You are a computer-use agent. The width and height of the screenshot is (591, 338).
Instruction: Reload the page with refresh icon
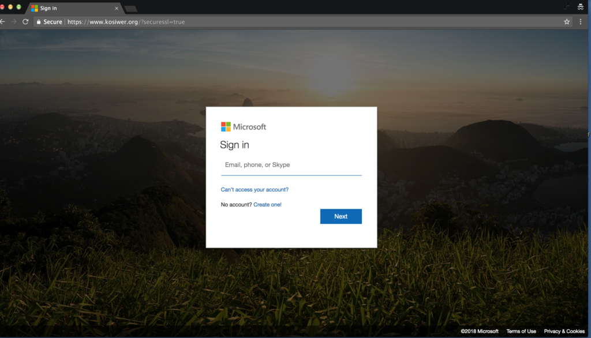tap(25, 22)
